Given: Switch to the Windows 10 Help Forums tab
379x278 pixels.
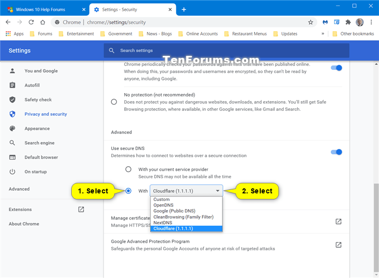Looking at the screenshot, I should [40, 10].
